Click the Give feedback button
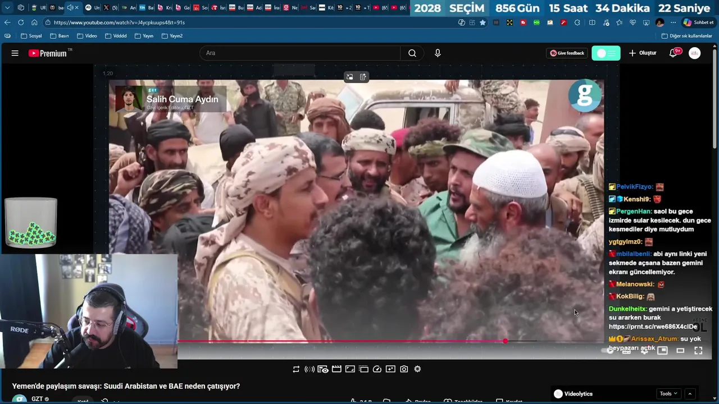719x404 pixels. click(567, 53)
